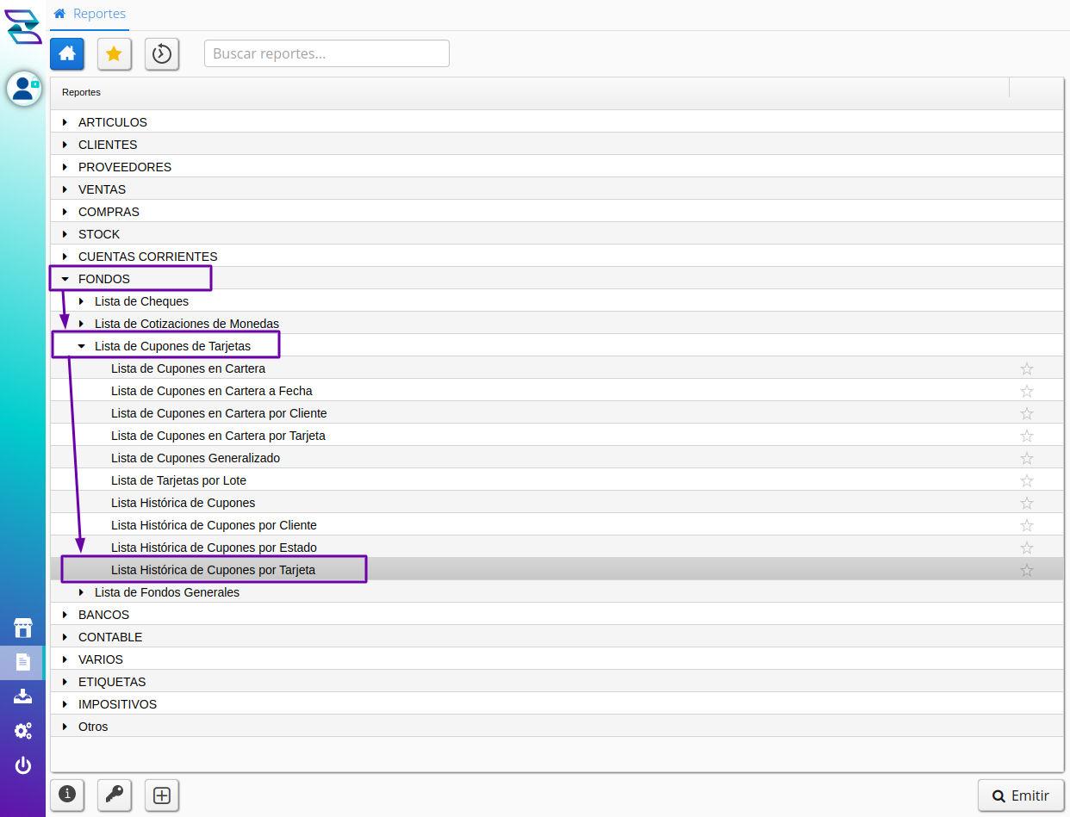Collapse the FONDOS category arrow

[x=65, y=279]
